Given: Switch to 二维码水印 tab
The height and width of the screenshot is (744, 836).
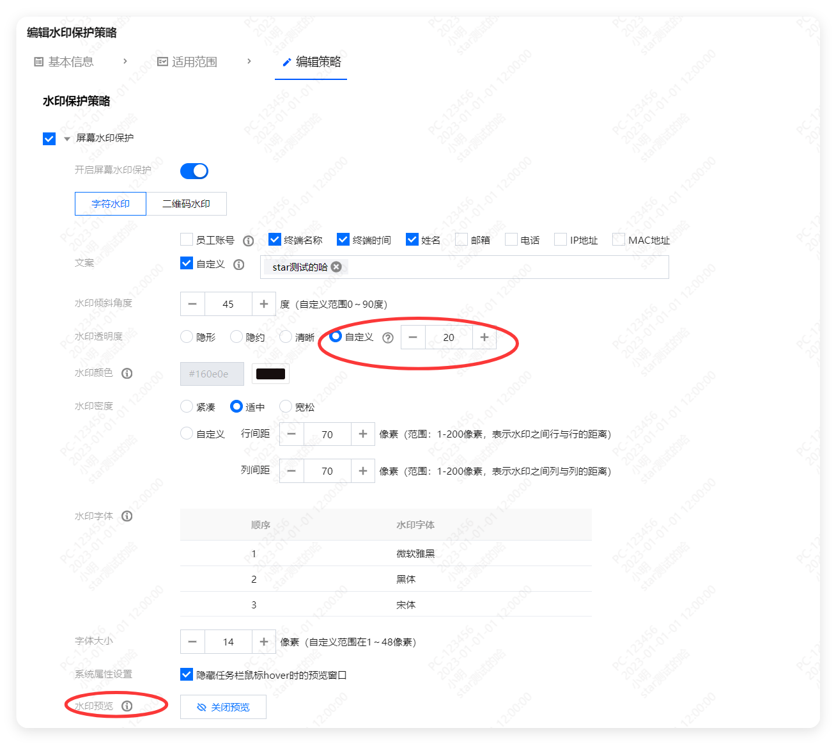Looking at the screenshot, I should tap(187, 203).
